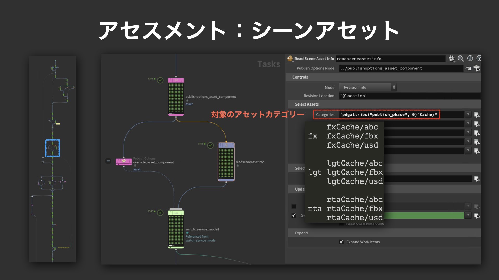The image size is (499, 280).
Task: Collapse override_asset_component with the minus button
Action: pyautogui.click(x=108, y=161)
